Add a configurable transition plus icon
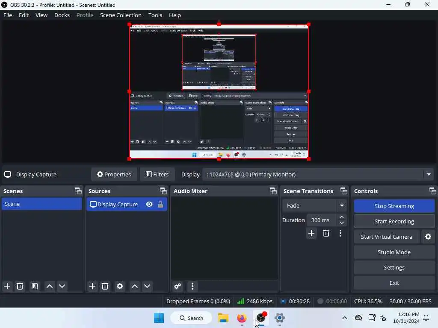438x328 pixels. 311,233
